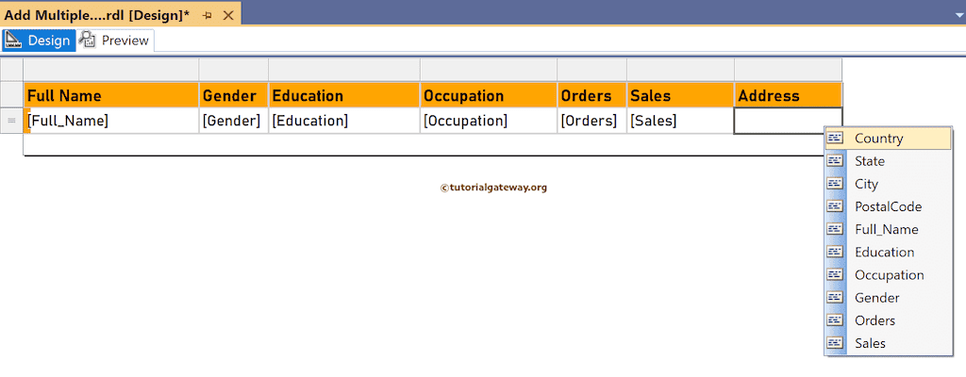Click the empty Address data cell
Image resolution: width=966 pixels, height=377 pixels.
click(x=788, y=121)
